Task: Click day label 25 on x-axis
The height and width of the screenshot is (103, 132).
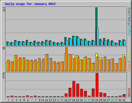Action: [x=101, y=100]
